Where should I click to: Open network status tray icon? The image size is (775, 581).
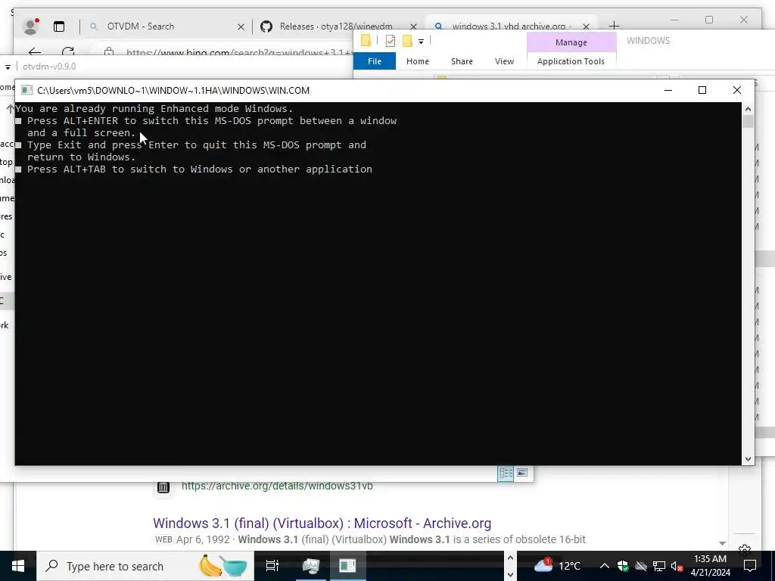click(x=659, y=566)
